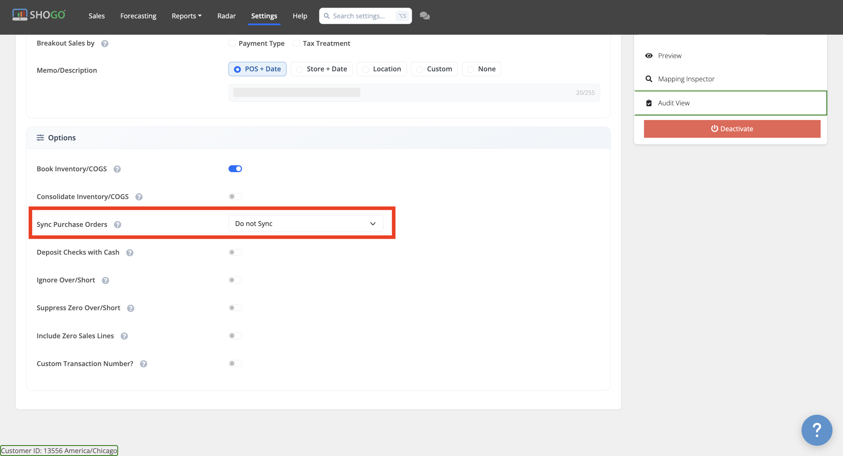This screenshot has height=456, width=843.
Task: Enable Include Zero Sales Lines toggle
Action: pyautogui.click(x=235, y=336)
